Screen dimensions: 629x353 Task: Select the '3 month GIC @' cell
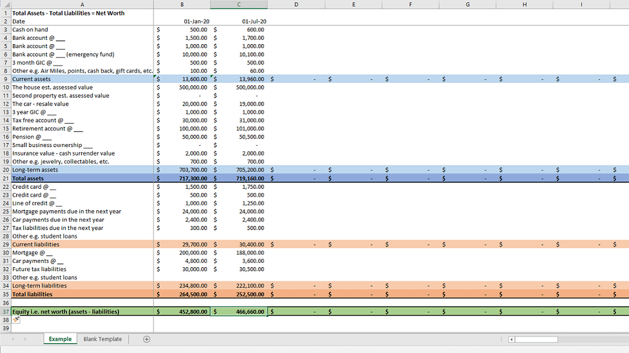[x=82, y=63]
